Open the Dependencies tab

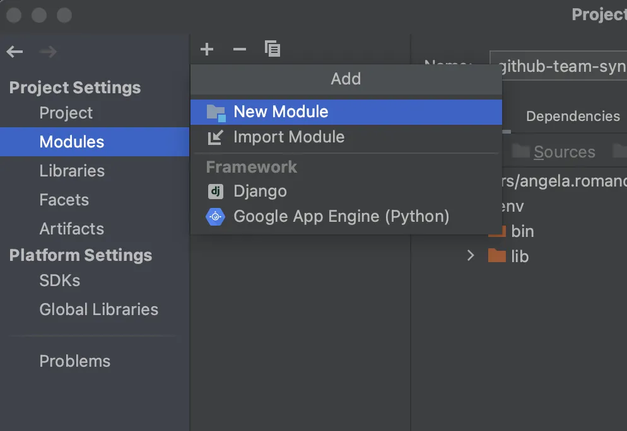click(573, 117)
